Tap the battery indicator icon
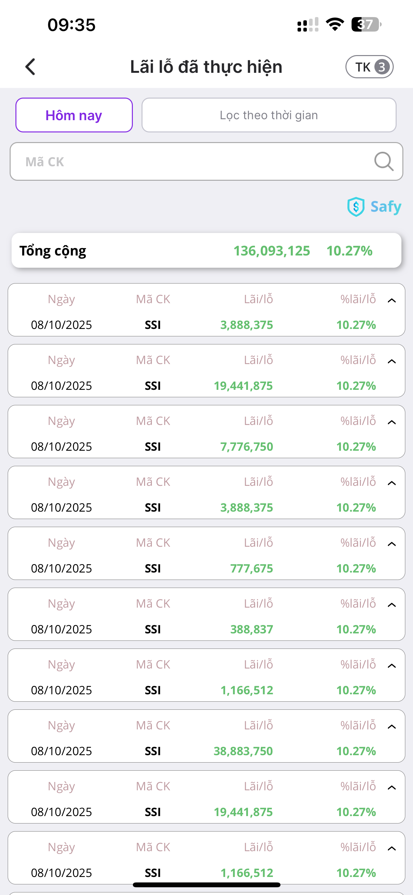This screenshot has width=413, height=895. click(x=366, y=25)
